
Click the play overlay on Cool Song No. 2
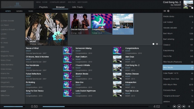coord(117,68)
